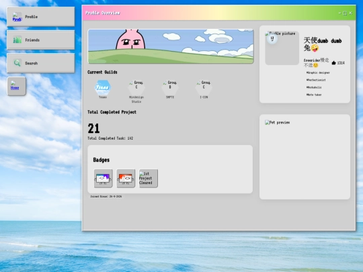Click the 1314 likes count
Viewport: 363px width, 272px height.
pos(341,63)
